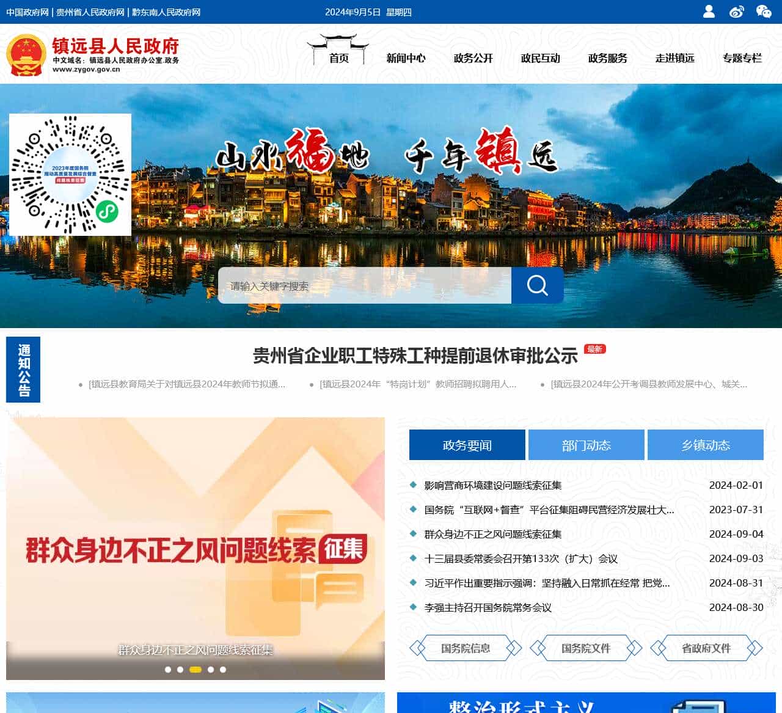Click the 通知公告 side label
Viewport: 782px width, 713px height.
coord(23,370)
